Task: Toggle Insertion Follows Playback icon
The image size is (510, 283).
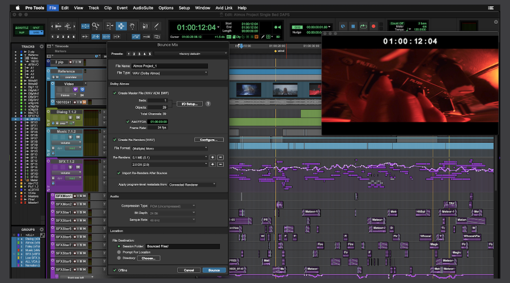Action: [117, 37]
